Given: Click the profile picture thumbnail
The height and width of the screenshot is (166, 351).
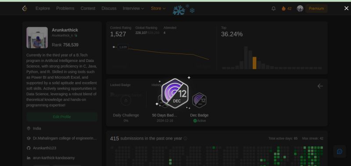Looking at the screenshot, I should [x=37, y=38].
